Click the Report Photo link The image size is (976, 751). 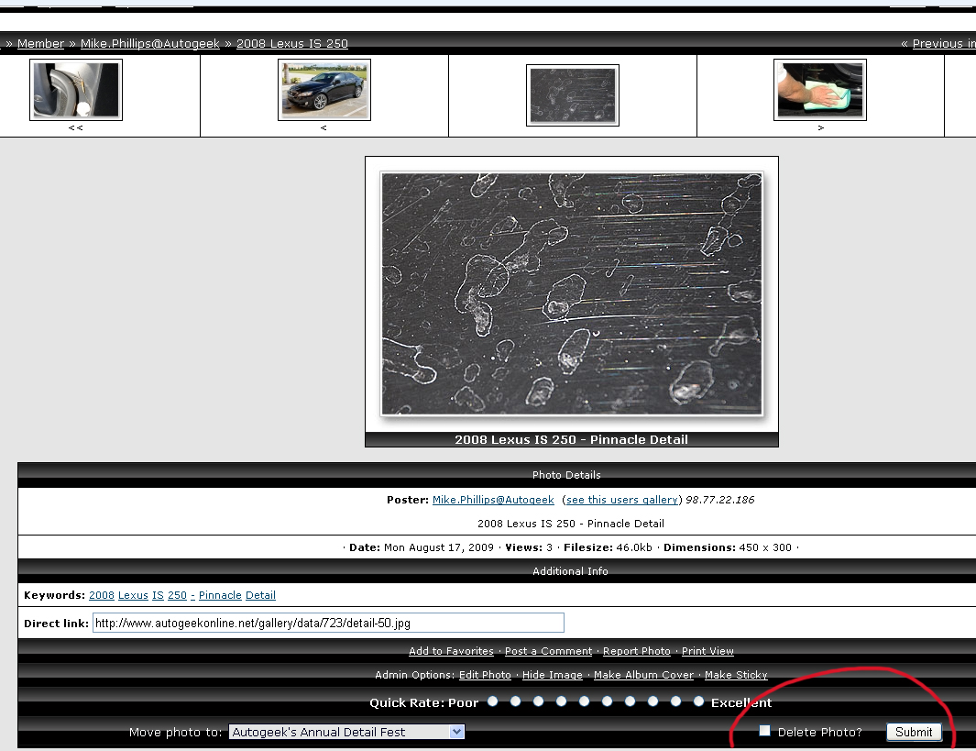click(637, 651)
